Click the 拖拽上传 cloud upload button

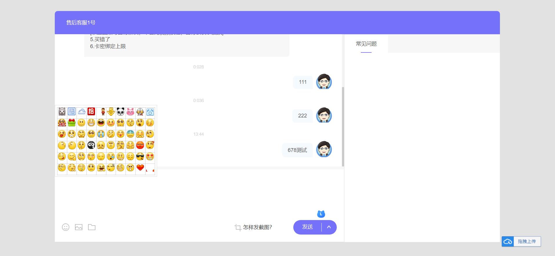click(x=521, y=242)
